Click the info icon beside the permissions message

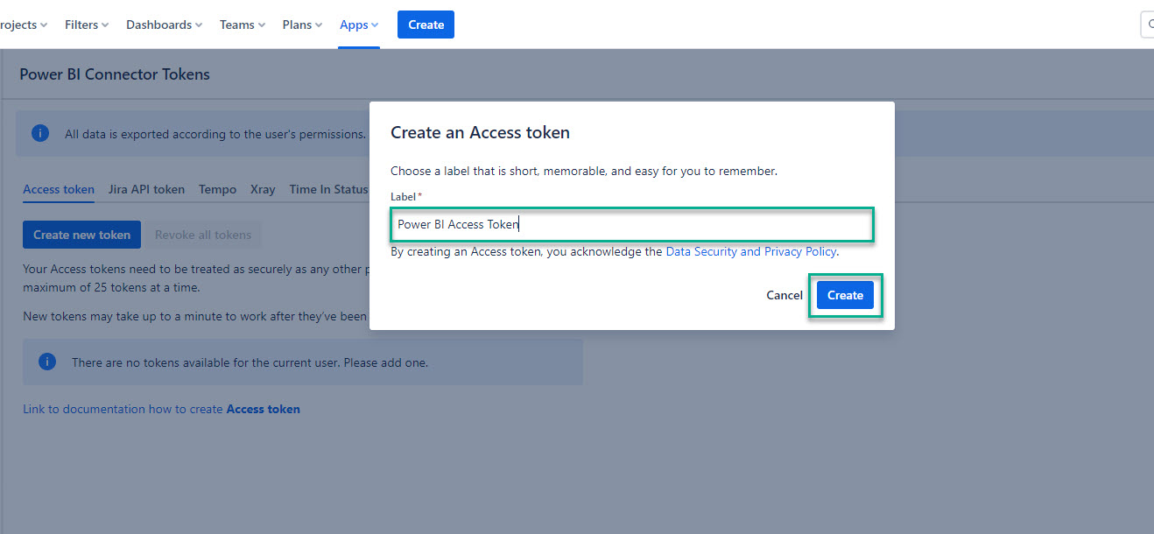[x=39, y=133]
